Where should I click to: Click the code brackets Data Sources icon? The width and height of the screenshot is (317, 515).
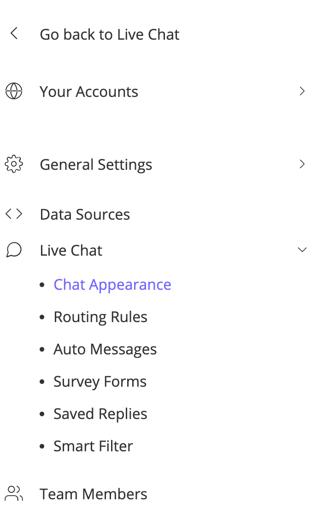(x=14, y=214)
